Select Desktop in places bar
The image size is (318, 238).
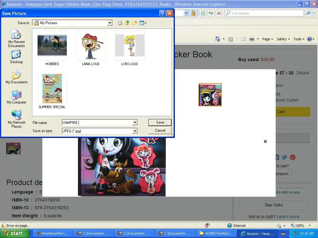coord(16,57)
